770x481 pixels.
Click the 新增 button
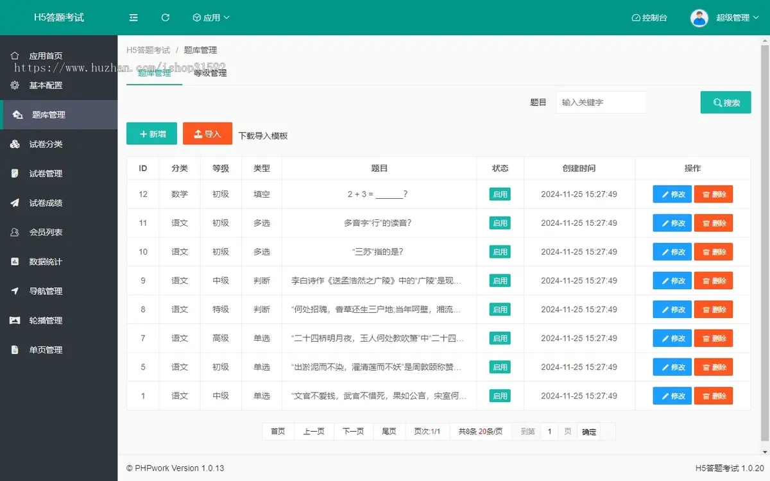pyautogui.click(x=151, y=134)
